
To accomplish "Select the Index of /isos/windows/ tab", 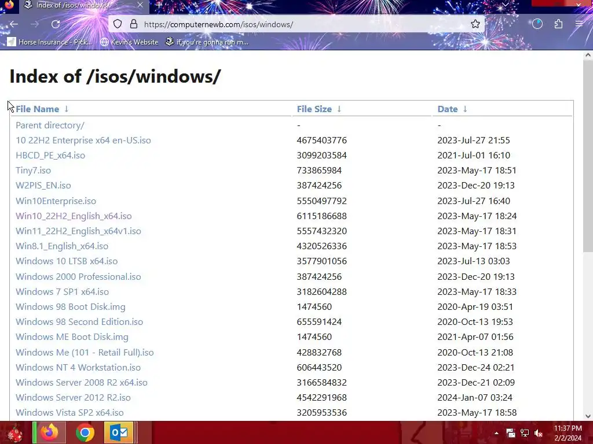I will [x=83, y=5].
